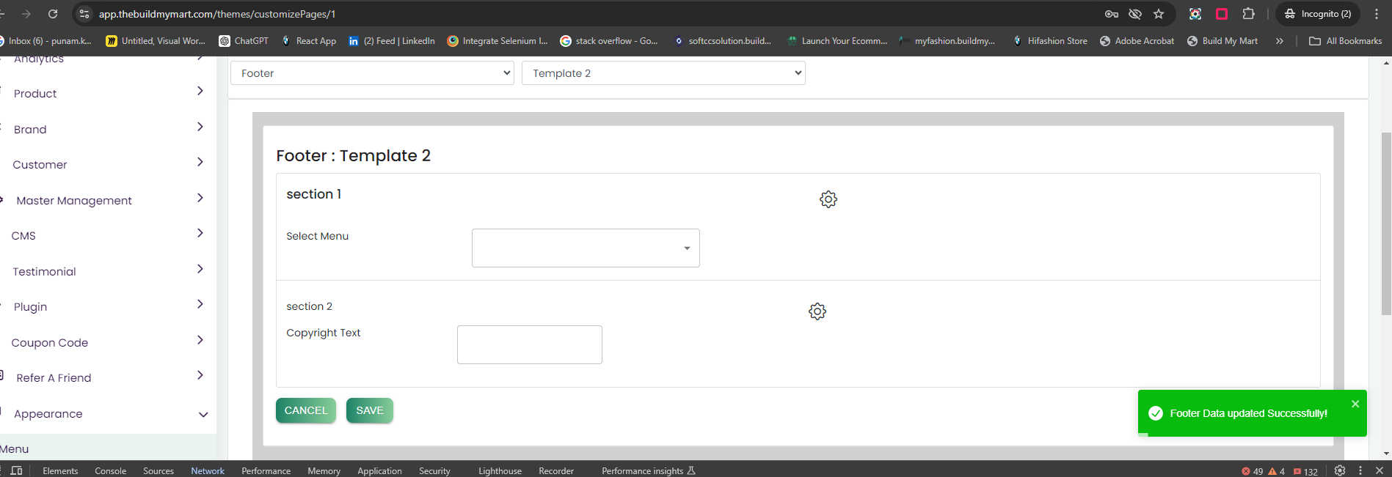Open the Footer page selector dropdown
The image size is (1392, 477).
coord(372,73)
